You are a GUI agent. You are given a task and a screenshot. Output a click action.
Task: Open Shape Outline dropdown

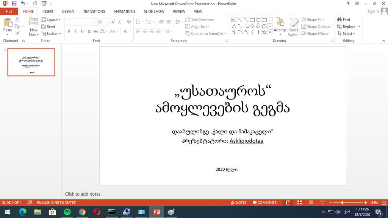[317, 26]
